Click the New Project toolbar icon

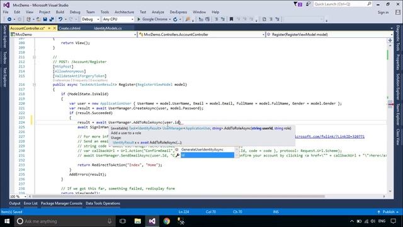click(28, 20)
